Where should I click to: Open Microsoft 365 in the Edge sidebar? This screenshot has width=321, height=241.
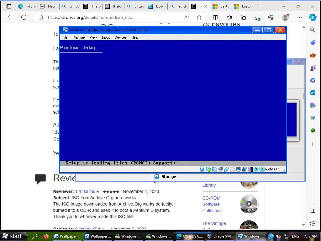313,80
